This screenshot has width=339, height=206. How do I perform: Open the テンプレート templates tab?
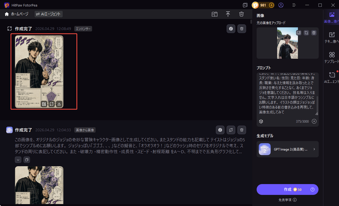332,57
